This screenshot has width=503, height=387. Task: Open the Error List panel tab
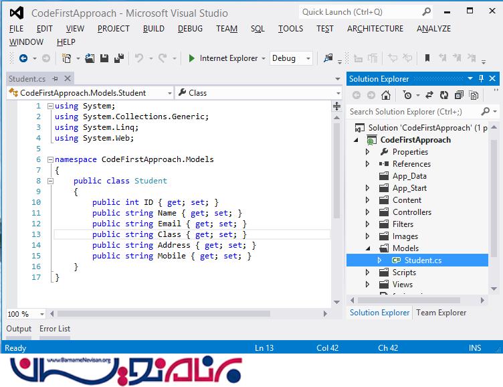coord(55,329)
